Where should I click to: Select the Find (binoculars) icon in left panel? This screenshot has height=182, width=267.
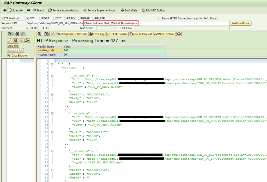17,34
